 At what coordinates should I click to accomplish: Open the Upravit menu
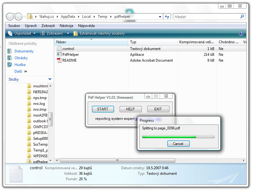point(31,26)
